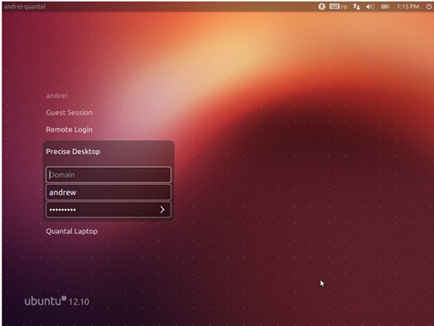Choose Guest Session login
The width and height of the screenshot is (434, 326).
pyautogui.click(x=70, y=113)
